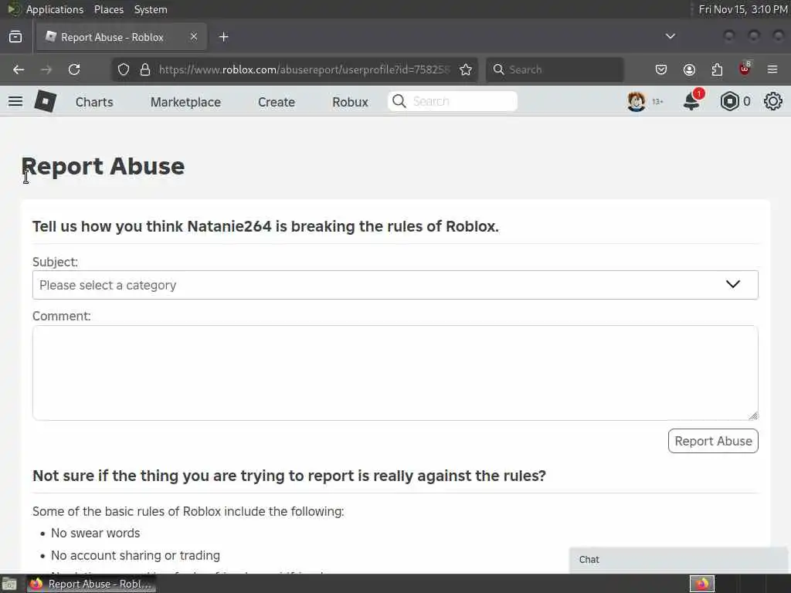Click the Roblox logo home icon
The image size is (791, 593).
[45, 101]
